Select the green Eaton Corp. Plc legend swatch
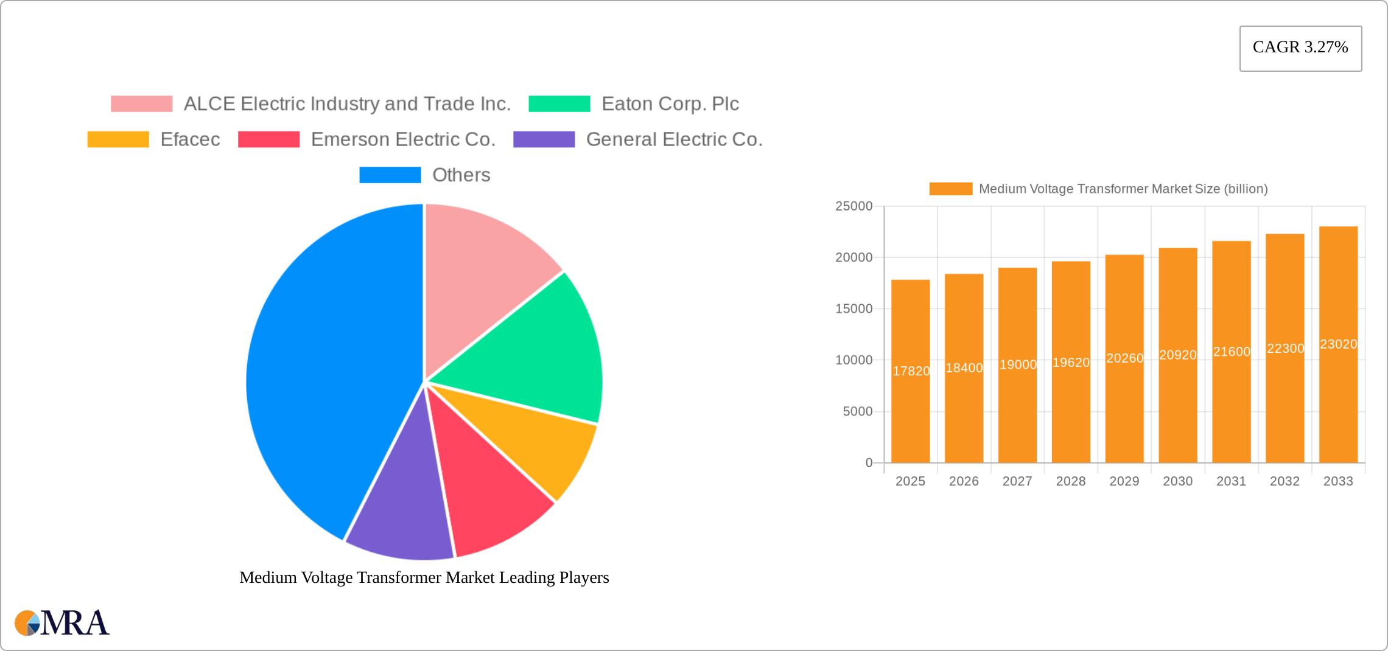The image size is (1388, 651). 559,103
